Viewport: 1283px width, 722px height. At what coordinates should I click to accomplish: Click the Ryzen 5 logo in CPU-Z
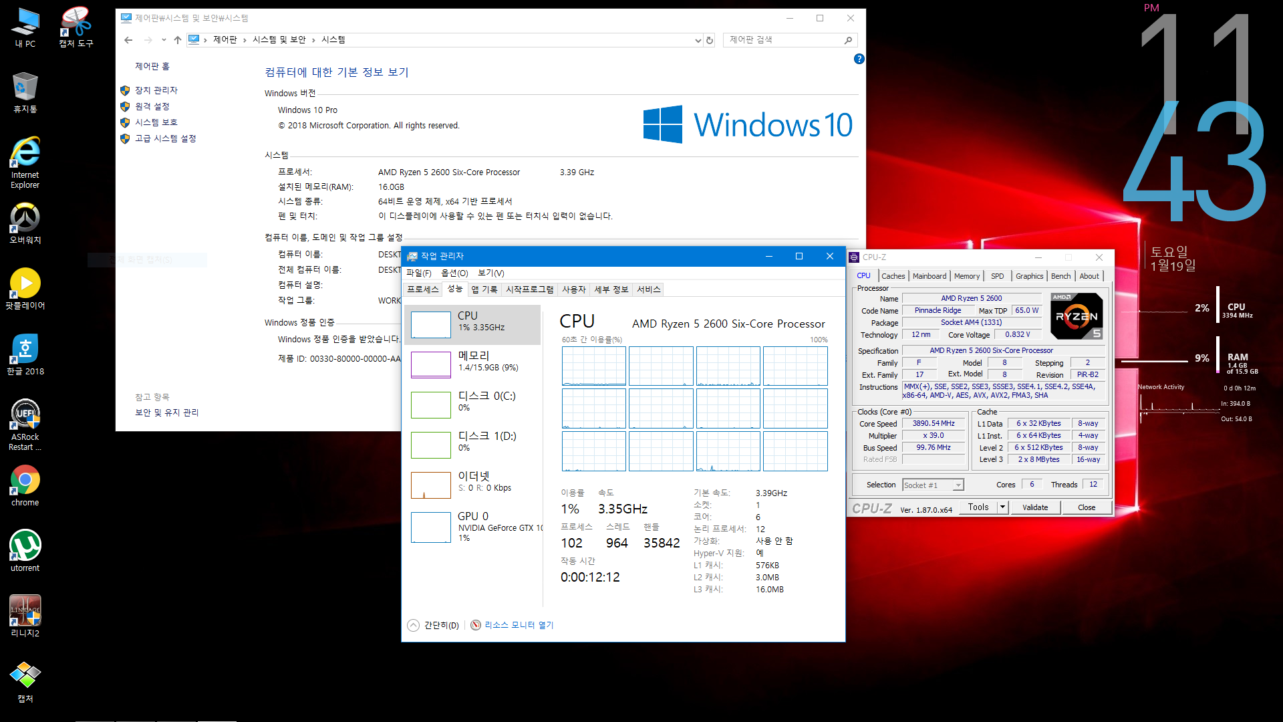[1077, 316]
